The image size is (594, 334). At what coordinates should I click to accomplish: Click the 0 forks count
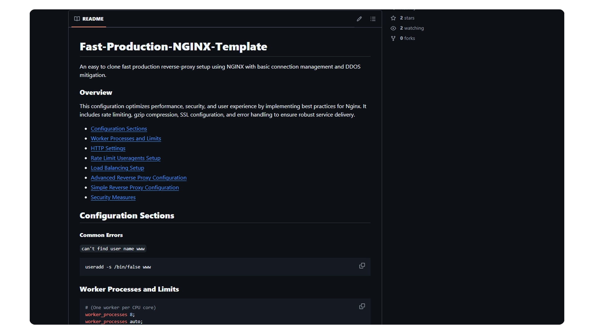(407, 38)
